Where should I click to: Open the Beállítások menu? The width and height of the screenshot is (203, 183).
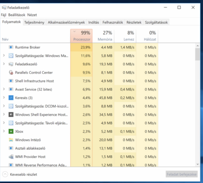(x=16, y=15)
